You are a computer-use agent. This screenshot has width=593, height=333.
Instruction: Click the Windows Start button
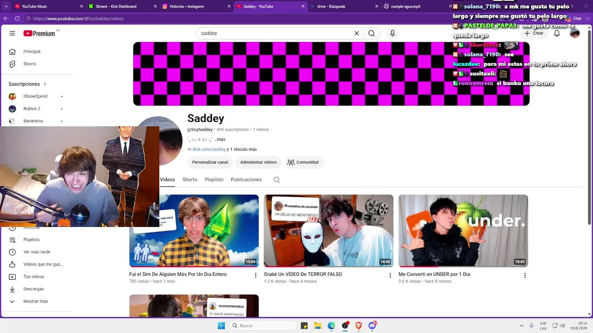(221, 326)
